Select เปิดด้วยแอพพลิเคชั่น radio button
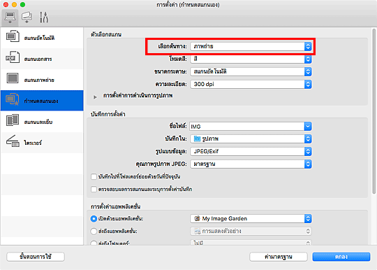 coord(94,219)
